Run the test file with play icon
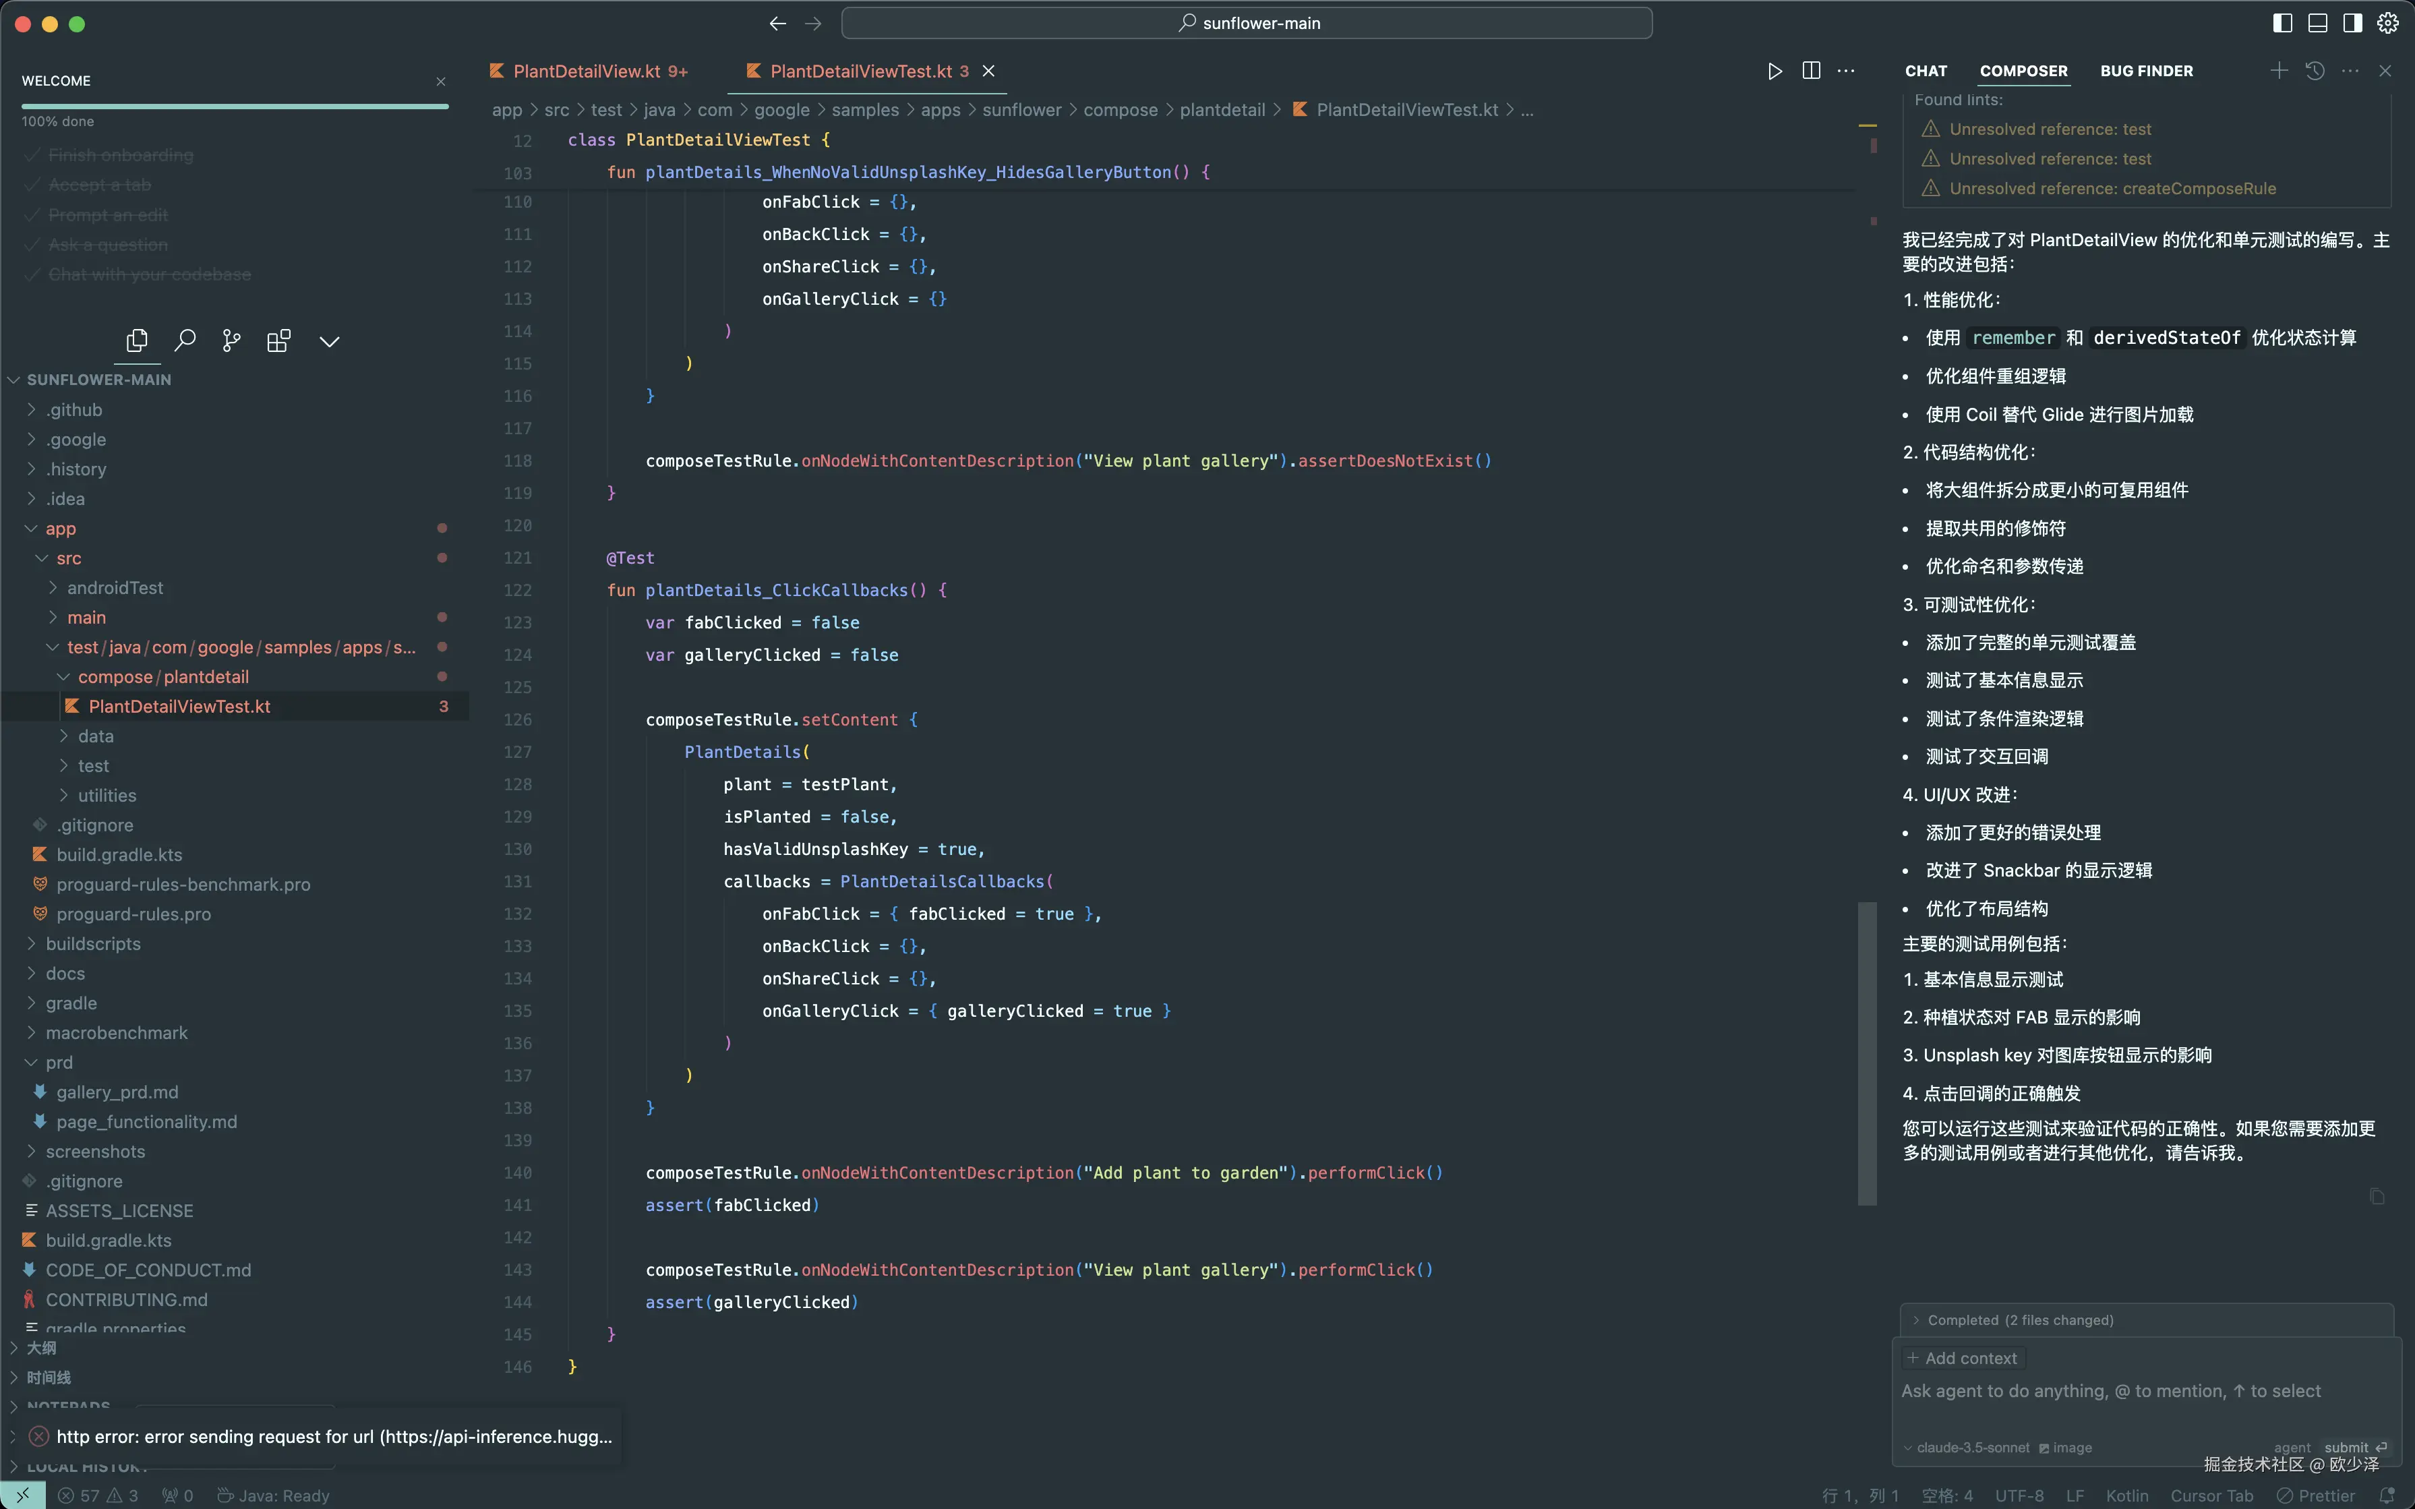The height and width of the screenshot is (1509, 2415). (x=1775, y=71)
